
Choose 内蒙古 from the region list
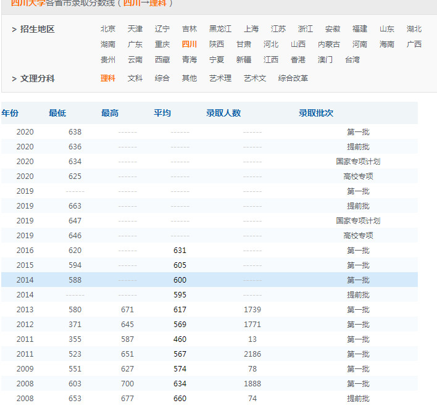[x=329, y=44]
